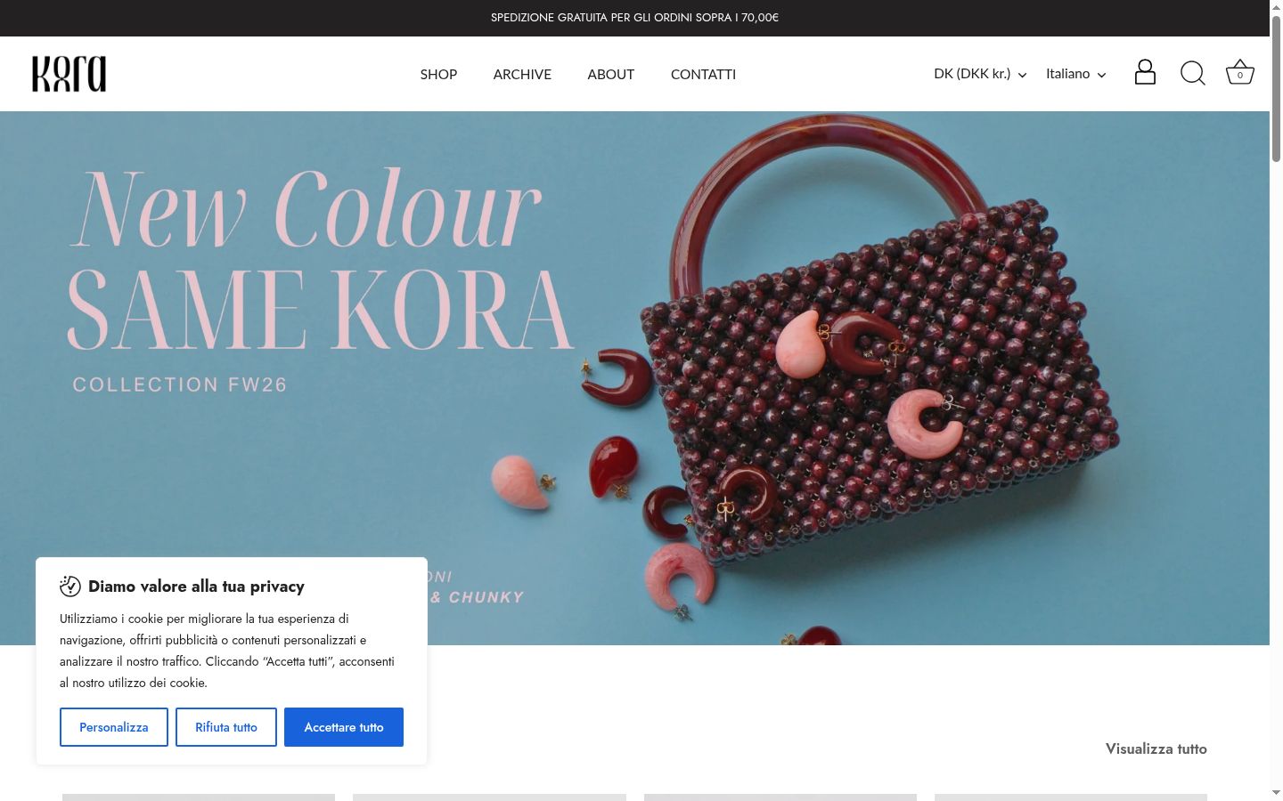Open the ARCHIVE menu item

point(522,74)
